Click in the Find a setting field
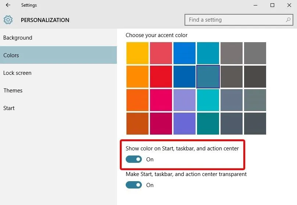Image resolution: width=297 pixels, height=205 pixels. [239, 20]
